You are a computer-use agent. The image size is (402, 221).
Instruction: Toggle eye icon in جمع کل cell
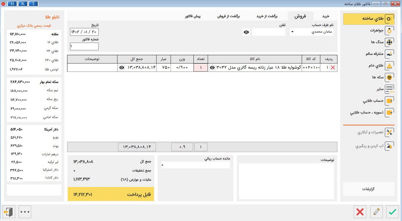(x=122, y=68)
